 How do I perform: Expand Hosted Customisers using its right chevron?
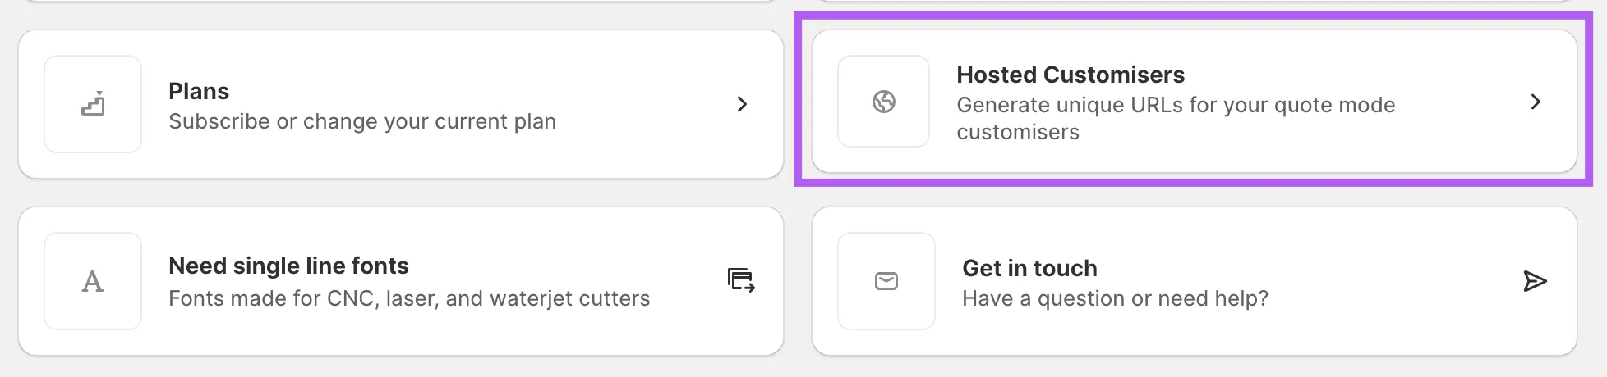coord(1536,102)
